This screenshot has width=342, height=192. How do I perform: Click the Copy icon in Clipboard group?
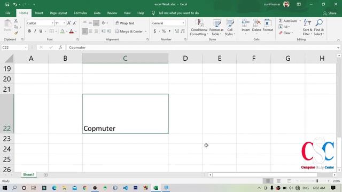16,27
